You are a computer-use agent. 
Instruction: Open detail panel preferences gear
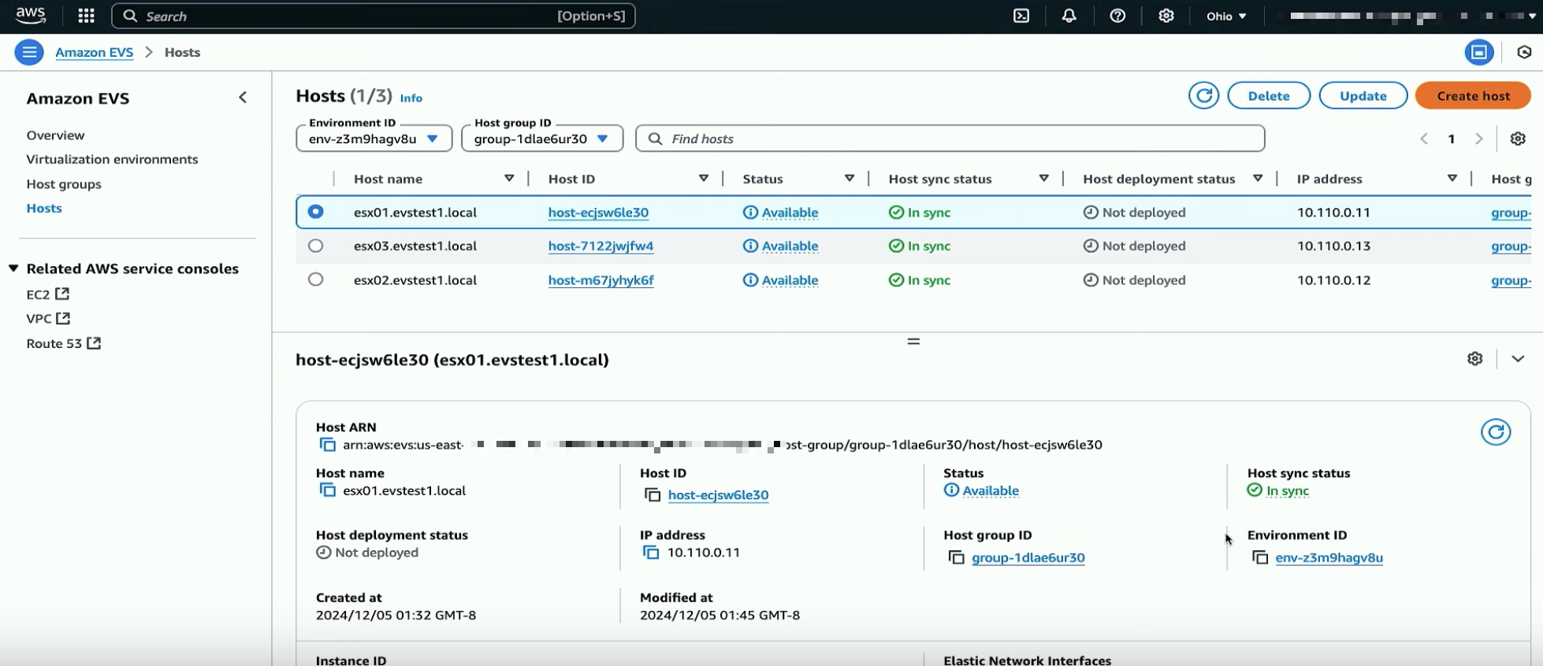1475,359
